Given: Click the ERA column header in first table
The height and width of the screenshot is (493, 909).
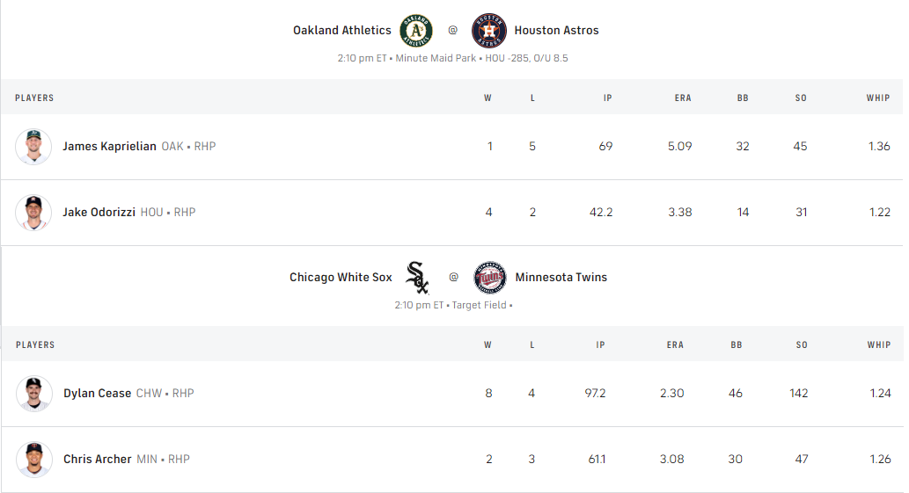Looking at the screenshot, I should click(683, 98).
